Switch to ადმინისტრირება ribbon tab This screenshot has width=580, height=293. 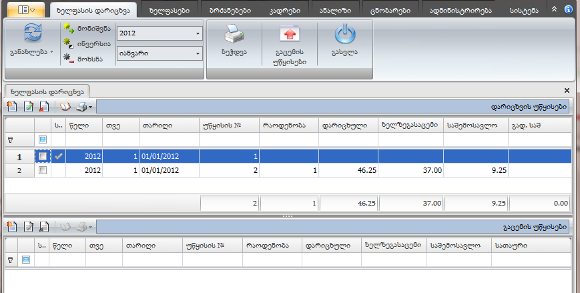pyautogui.click(x=461, y=11)
